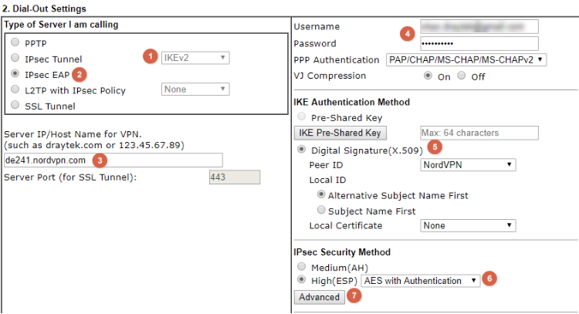The image size is (579, 314).
Task: Select the IPsec EAP option
Action: [16, 74]
